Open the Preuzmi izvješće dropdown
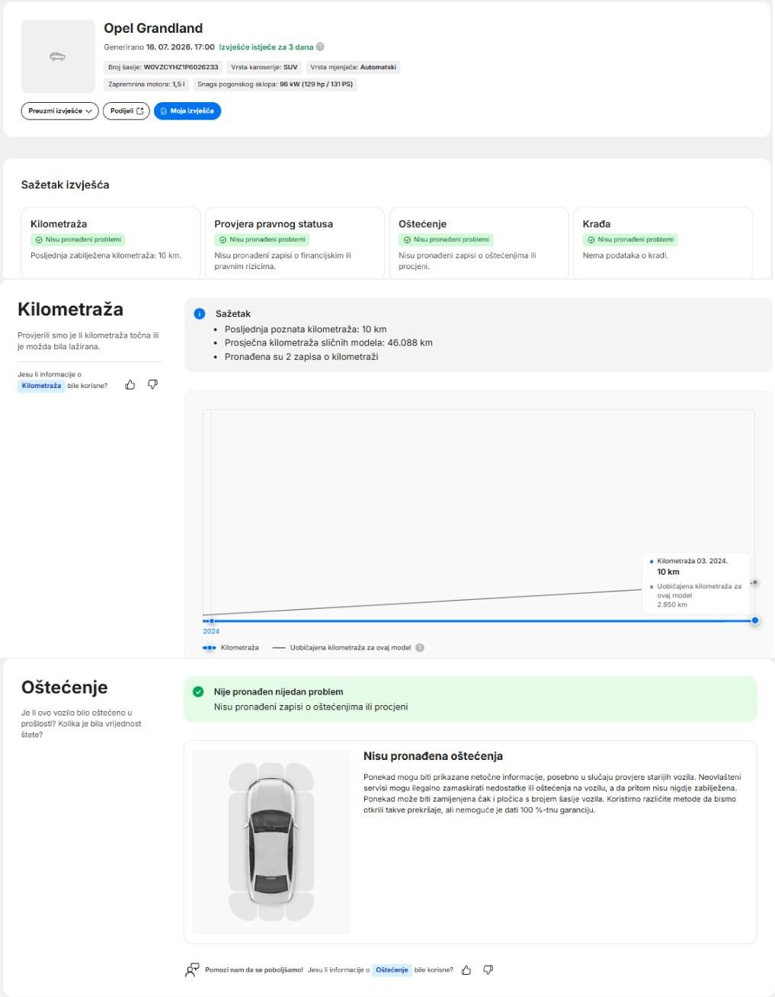 [x=59, y=111]
